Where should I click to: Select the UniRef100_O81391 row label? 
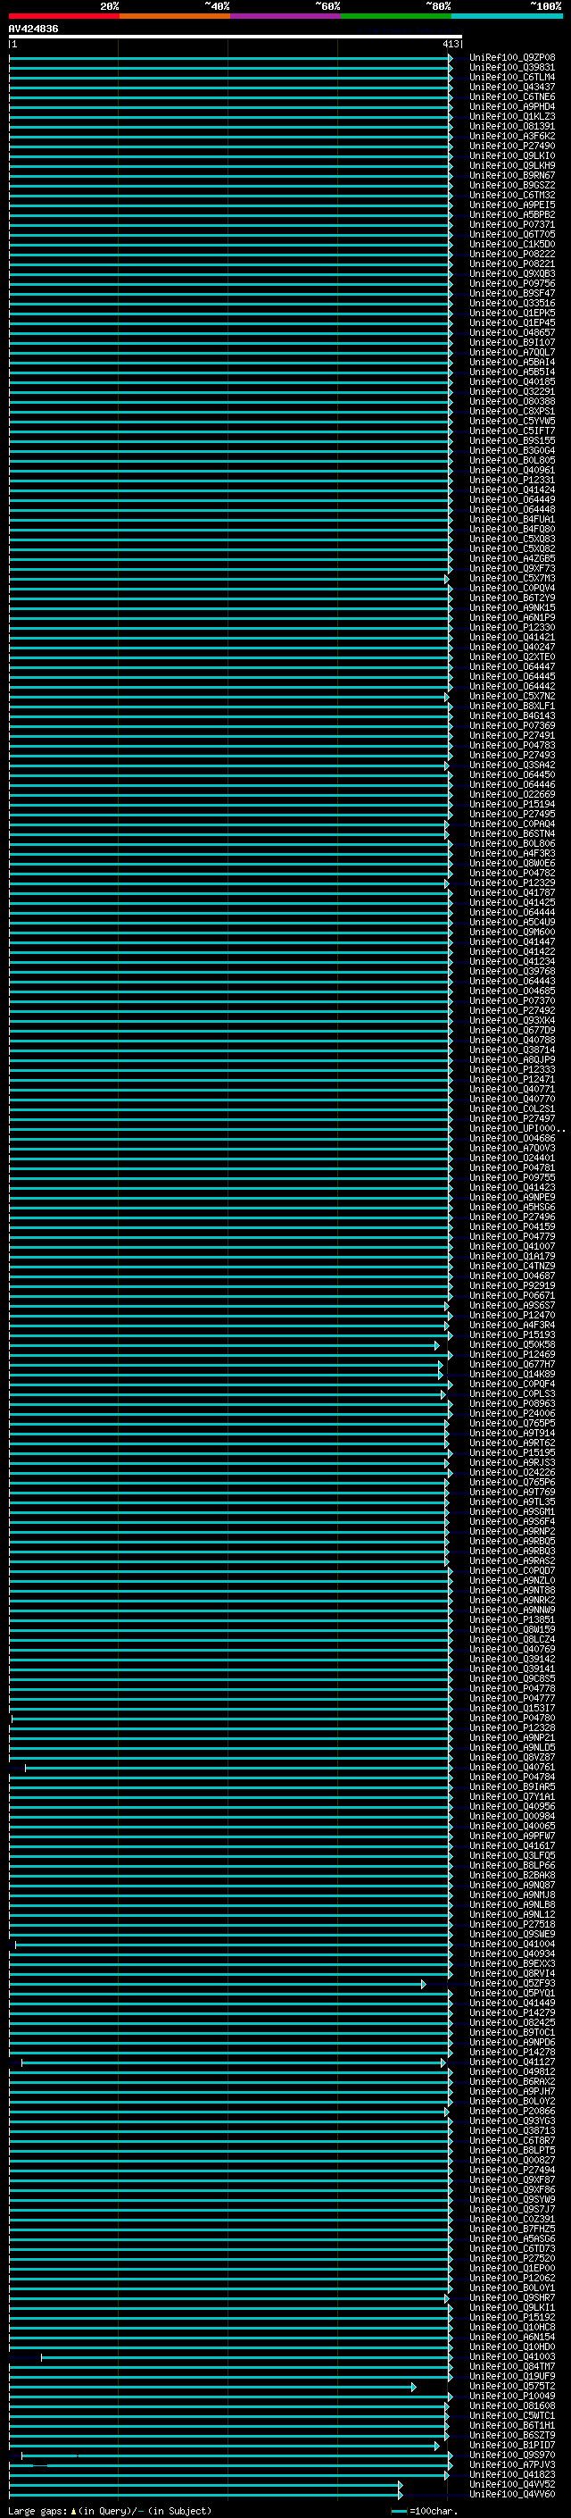pyautogui.click(x=511, y=126)
